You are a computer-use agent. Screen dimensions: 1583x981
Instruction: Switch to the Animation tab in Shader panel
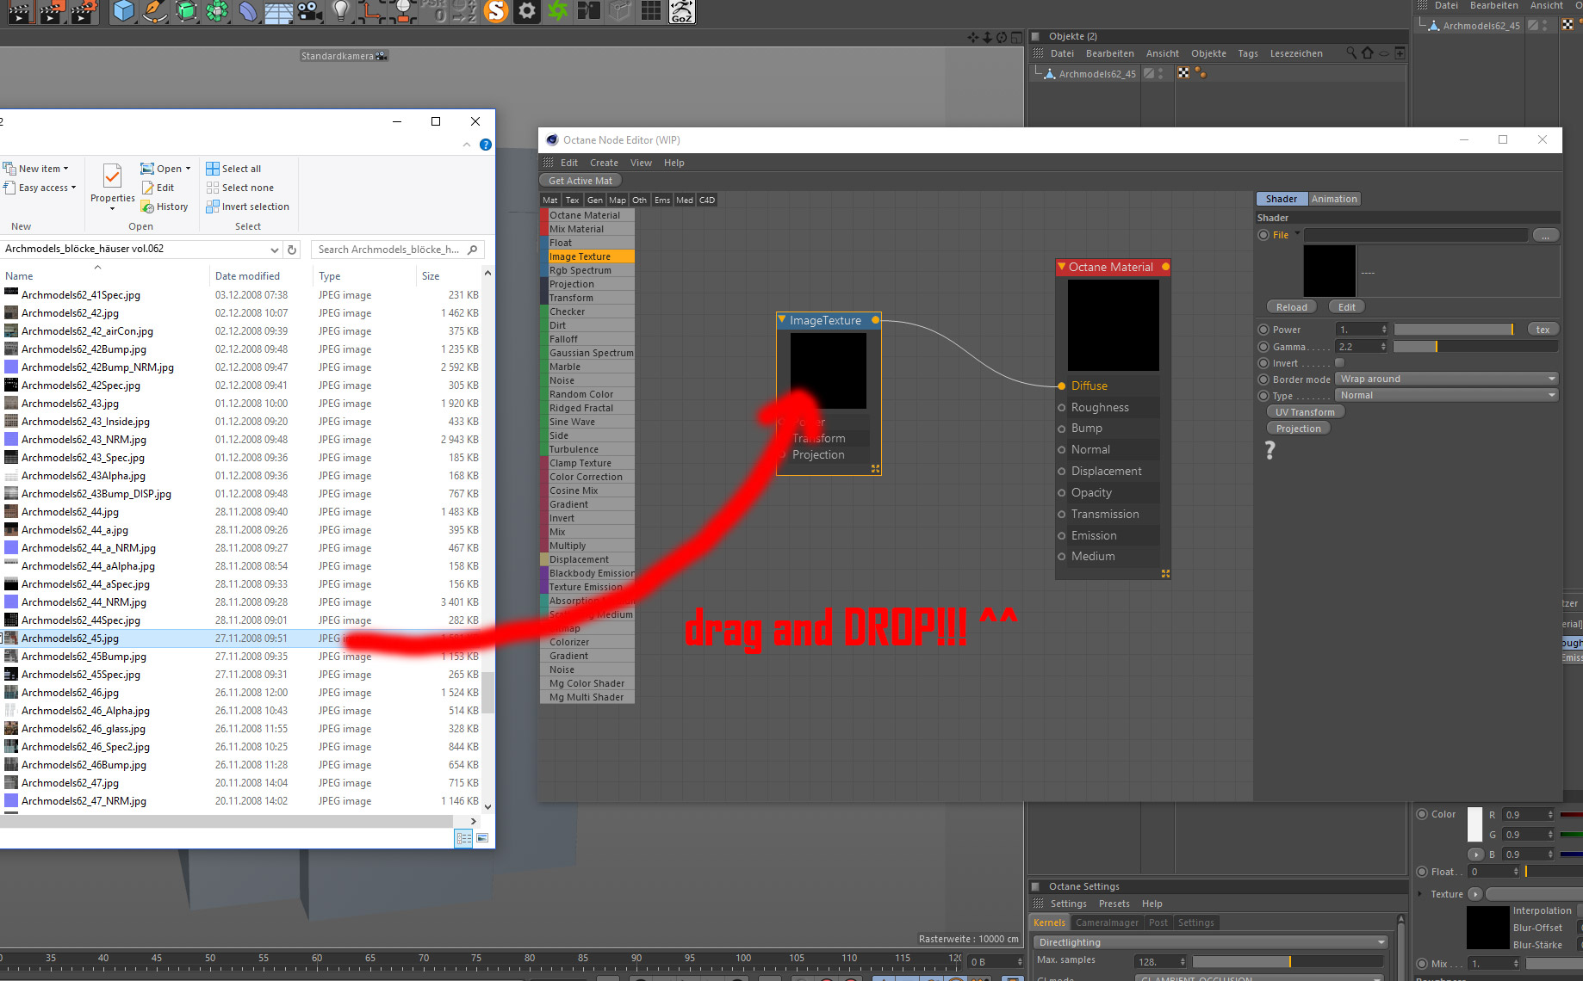click(x=1334, y=199)
